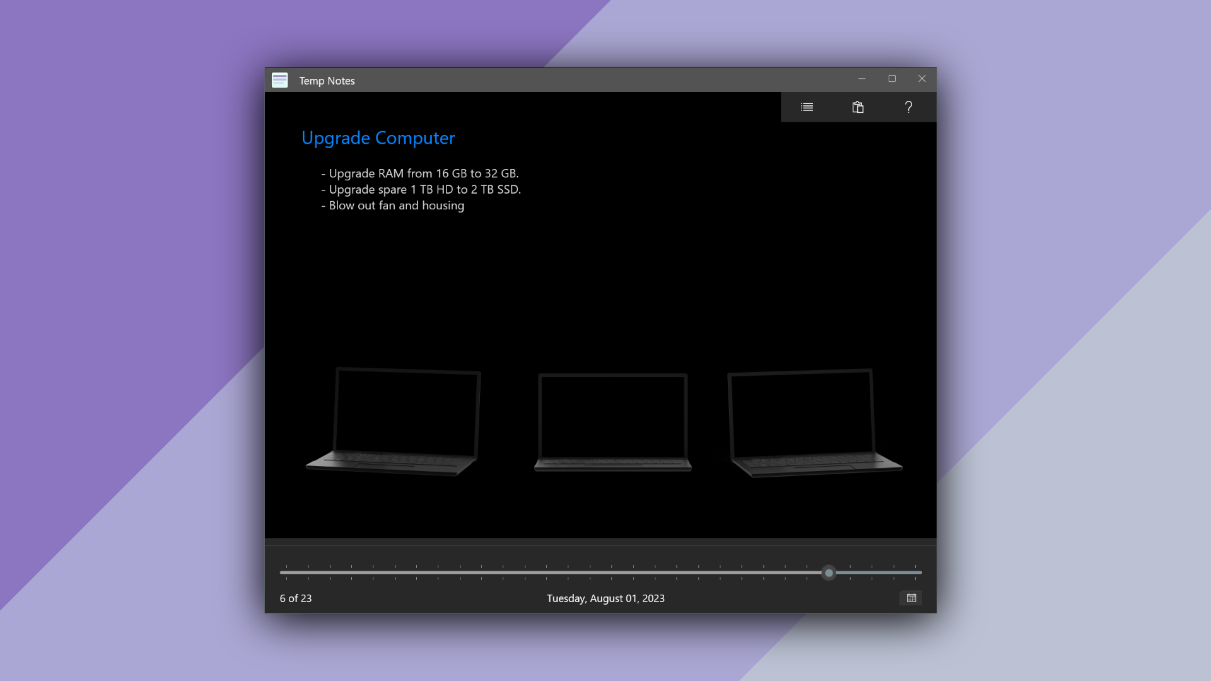This screenshot has height=681, width=1211.
Task: Maximize the Temp Notes window
Action: pyautogui.click(x=892, y=79)
